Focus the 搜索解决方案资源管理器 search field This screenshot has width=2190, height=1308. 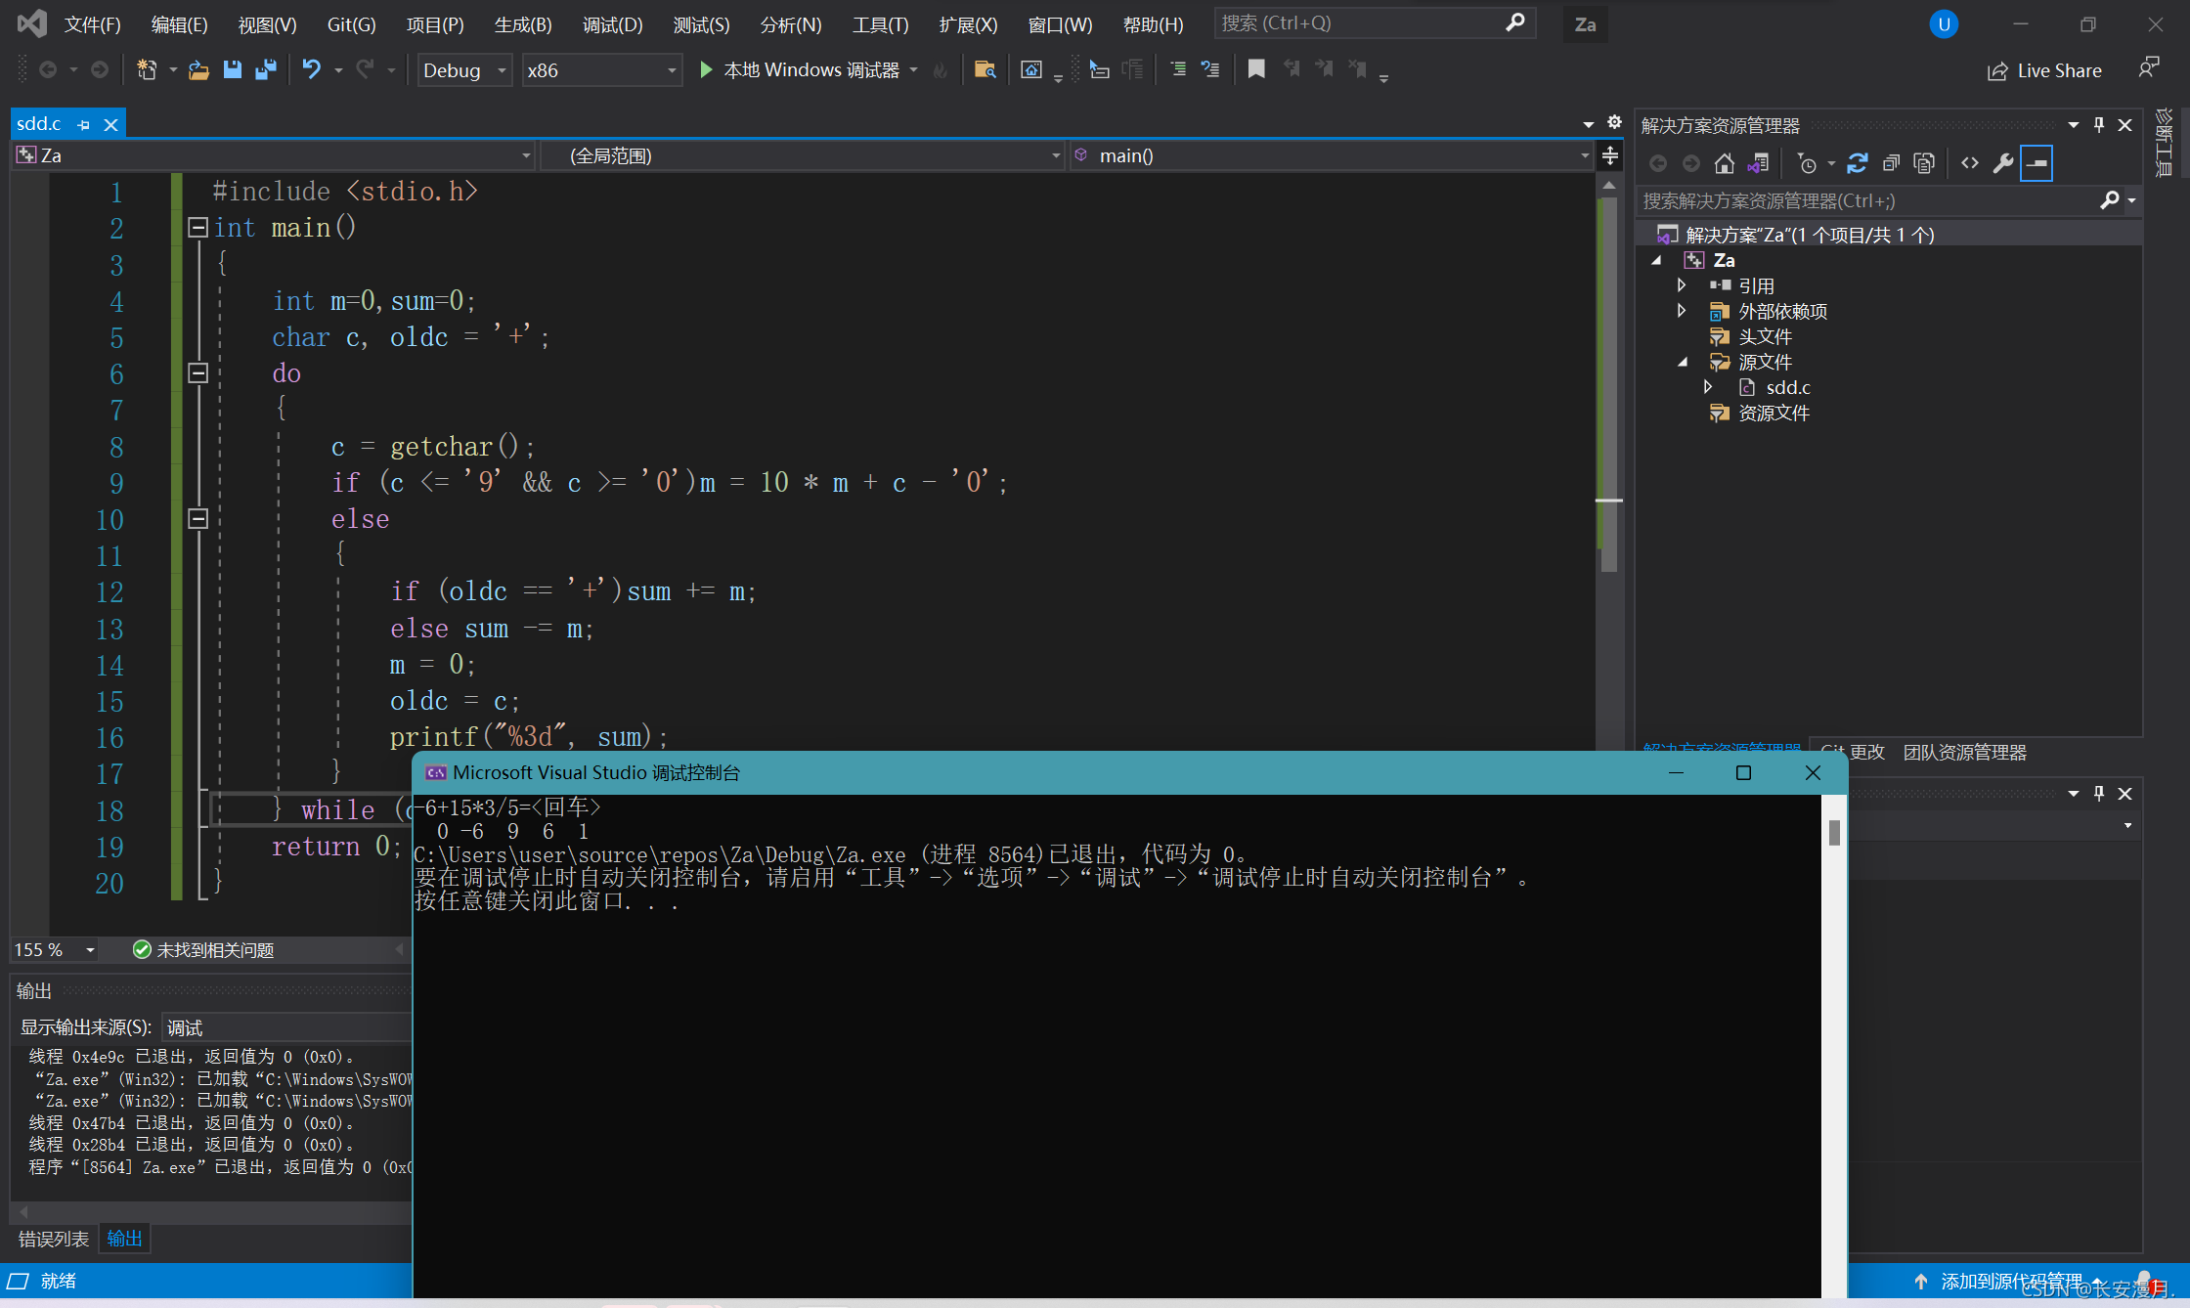[x=1867, y=200]
